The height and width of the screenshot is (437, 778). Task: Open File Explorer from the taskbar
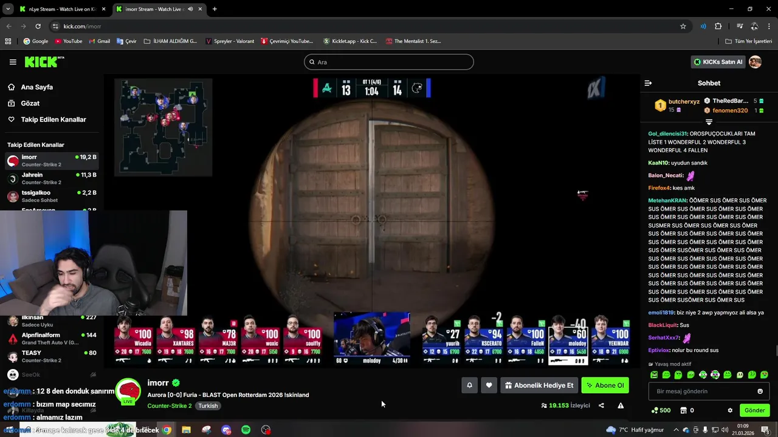click(x=187, y=430)
